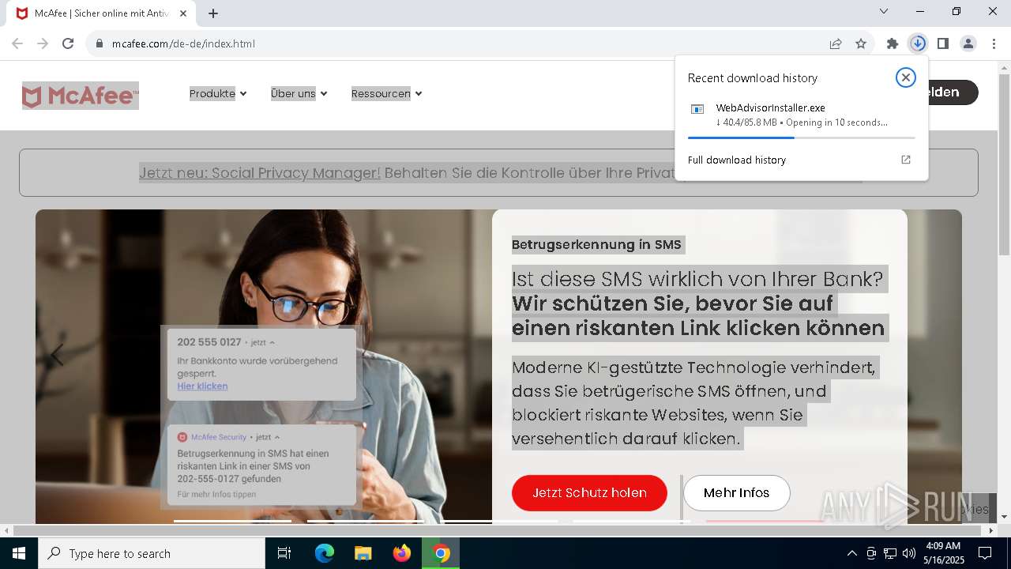This screenshot has width=1011, height=569.
Task: Open the Social Privacy Manager link
Action: (260, 172)
